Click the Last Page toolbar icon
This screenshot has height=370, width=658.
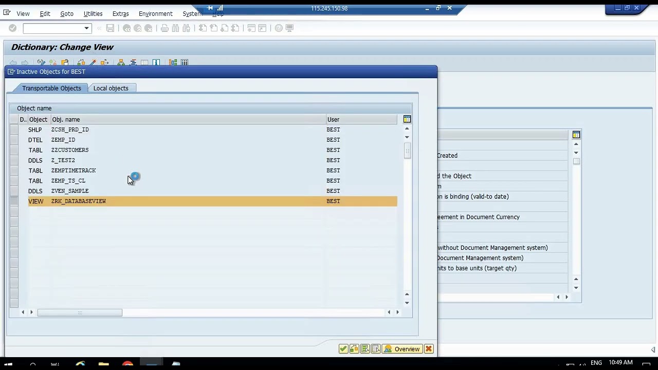pyautogui.click(x=235, y=28)
